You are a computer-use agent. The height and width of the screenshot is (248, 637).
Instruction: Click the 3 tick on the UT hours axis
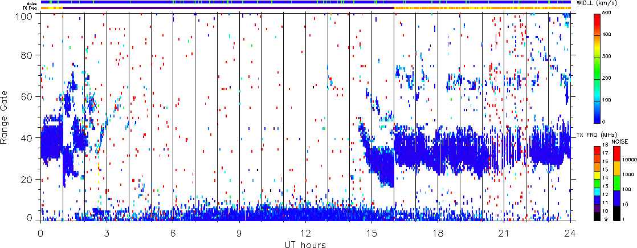pos(107,234)
